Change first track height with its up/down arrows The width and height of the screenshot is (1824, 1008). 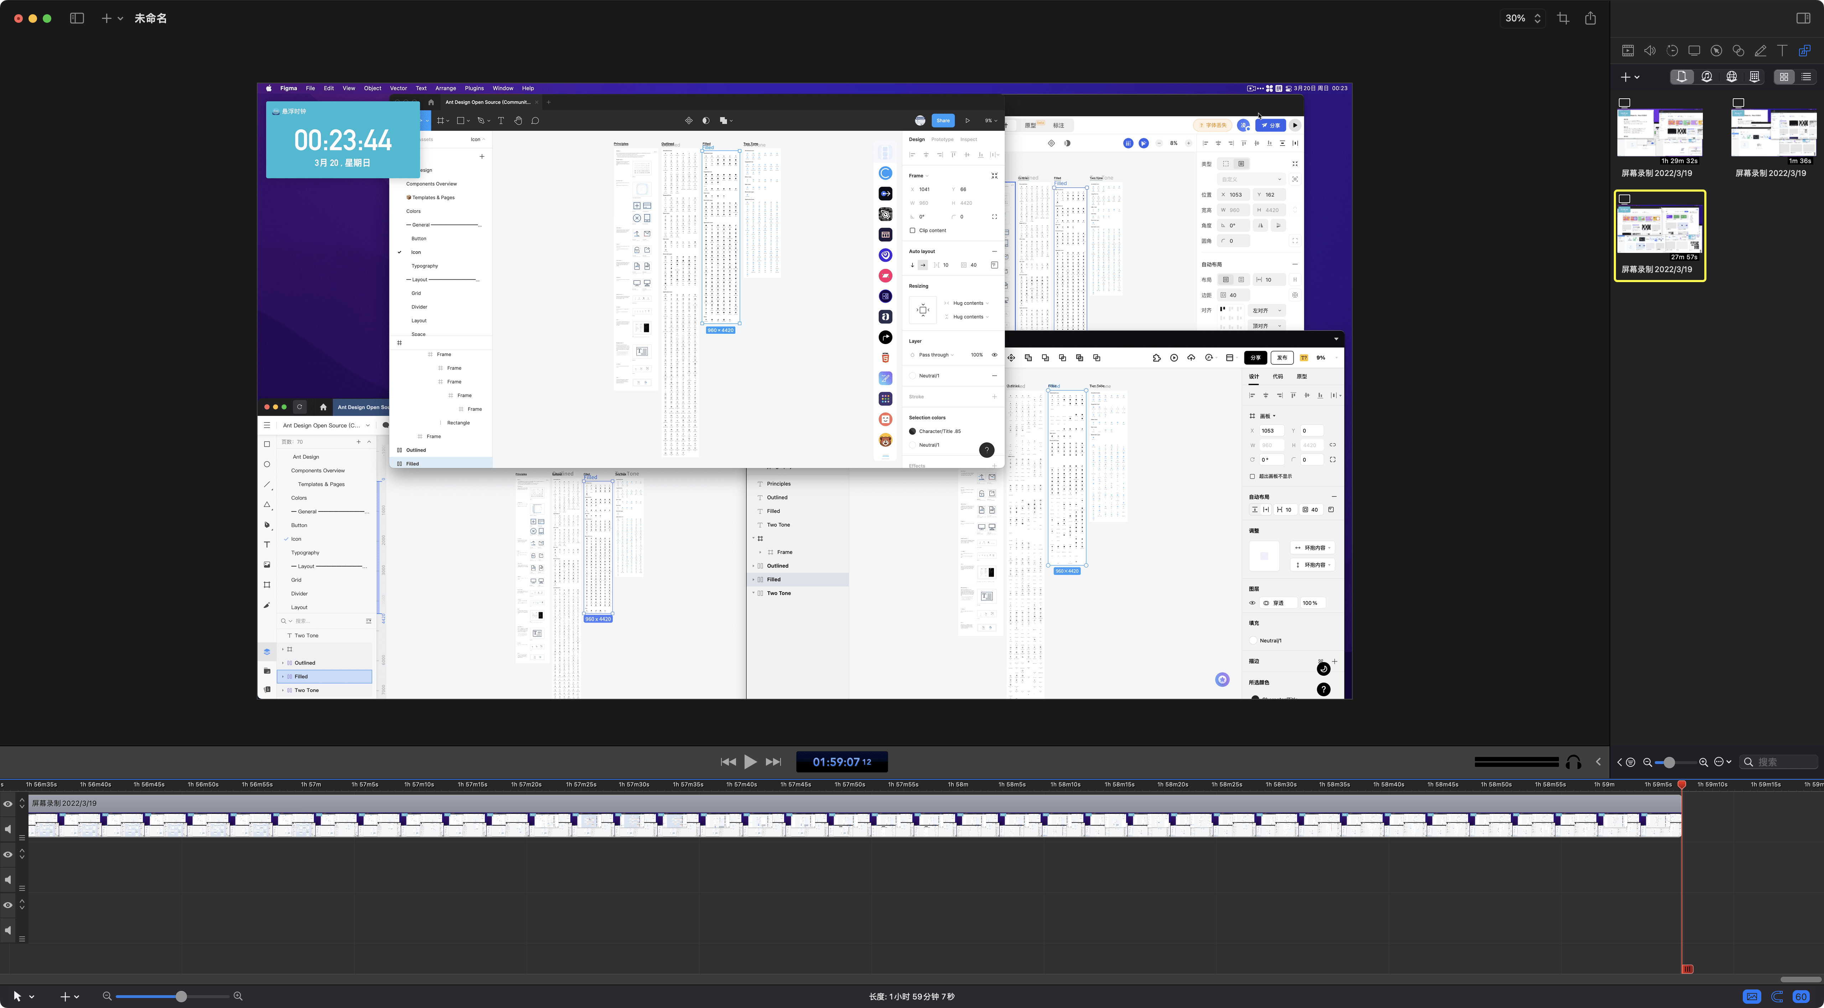click(22, 804)
